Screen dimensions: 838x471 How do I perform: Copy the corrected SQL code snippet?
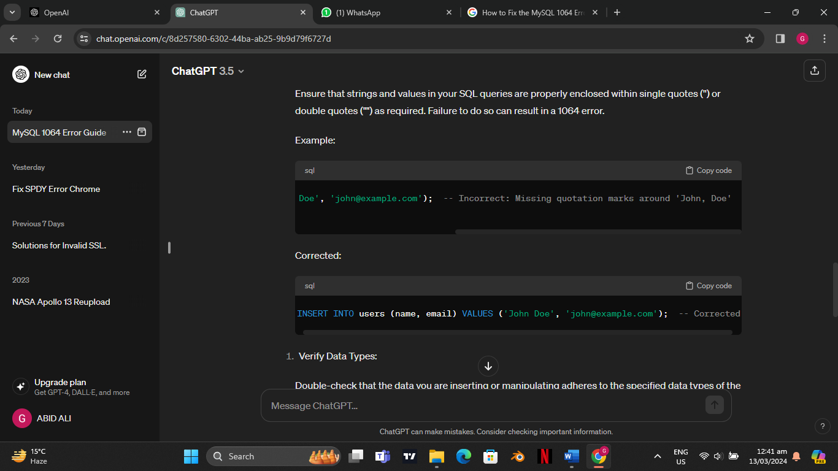click(709, 285)
